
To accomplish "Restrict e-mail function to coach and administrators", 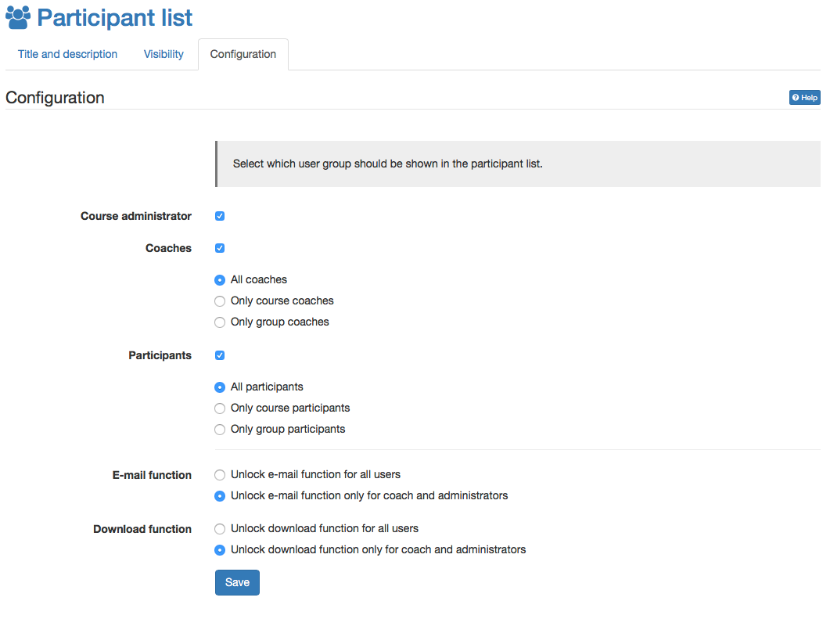I will click(x=220, y=495).
